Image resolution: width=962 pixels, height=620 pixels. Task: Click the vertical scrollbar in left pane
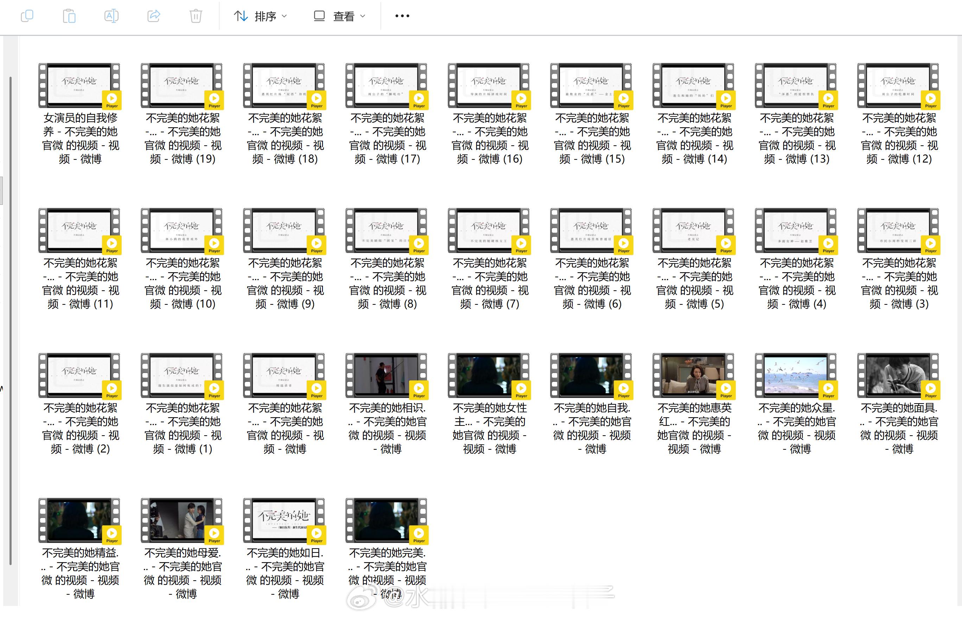(11, 321)
